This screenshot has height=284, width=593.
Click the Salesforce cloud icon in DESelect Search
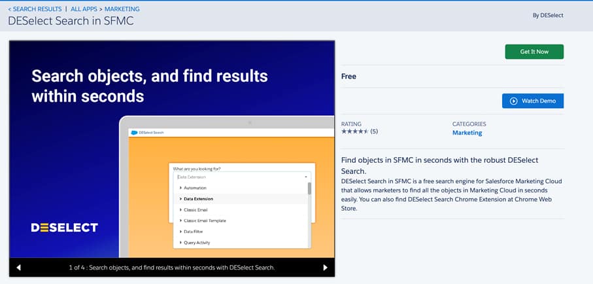(134, 133)
